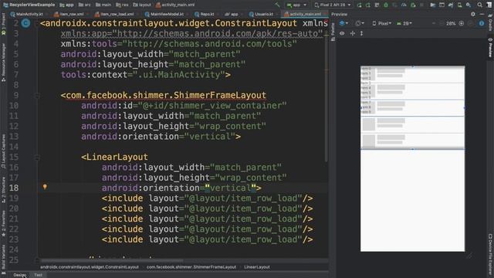Click the Make Project hammer icon
The width and height of the screenshot is (494, 278).
[277, 5]
